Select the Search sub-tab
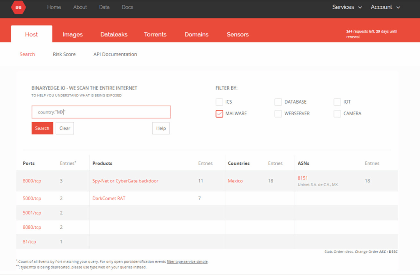This screenshot has width=420, height=275. click(27, 55)
